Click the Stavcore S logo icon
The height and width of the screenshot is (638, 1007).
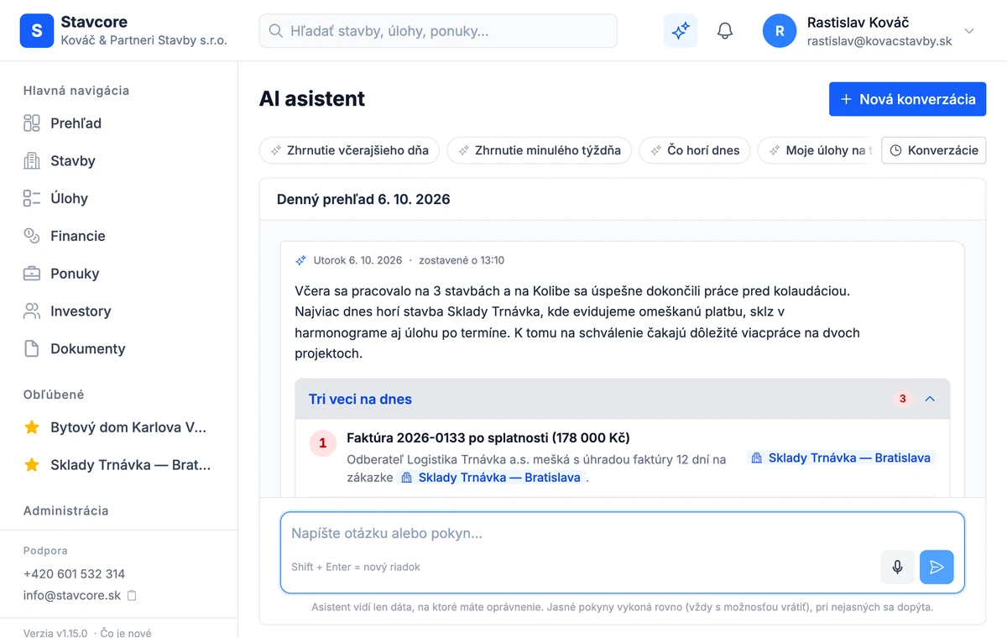coord(36,31)
